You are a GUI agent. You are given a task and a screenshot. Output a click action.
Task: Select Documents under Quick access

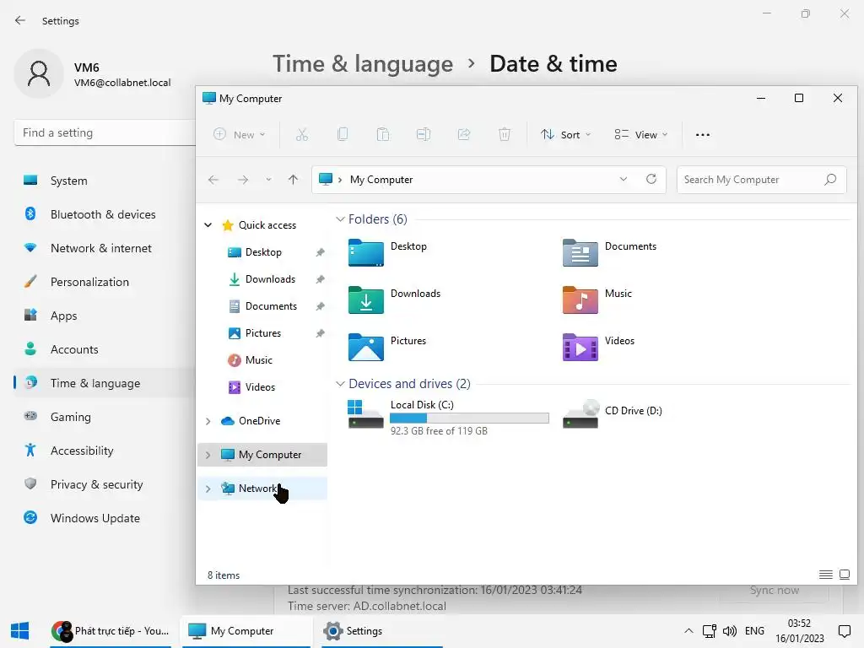coord(262,305)
